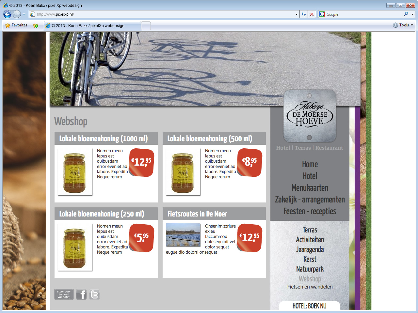Click the Refresh page icon

[x=304, y=14]
